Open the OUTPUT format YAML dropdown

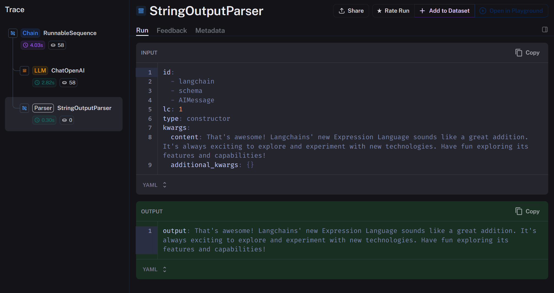[x=155, y=269]
